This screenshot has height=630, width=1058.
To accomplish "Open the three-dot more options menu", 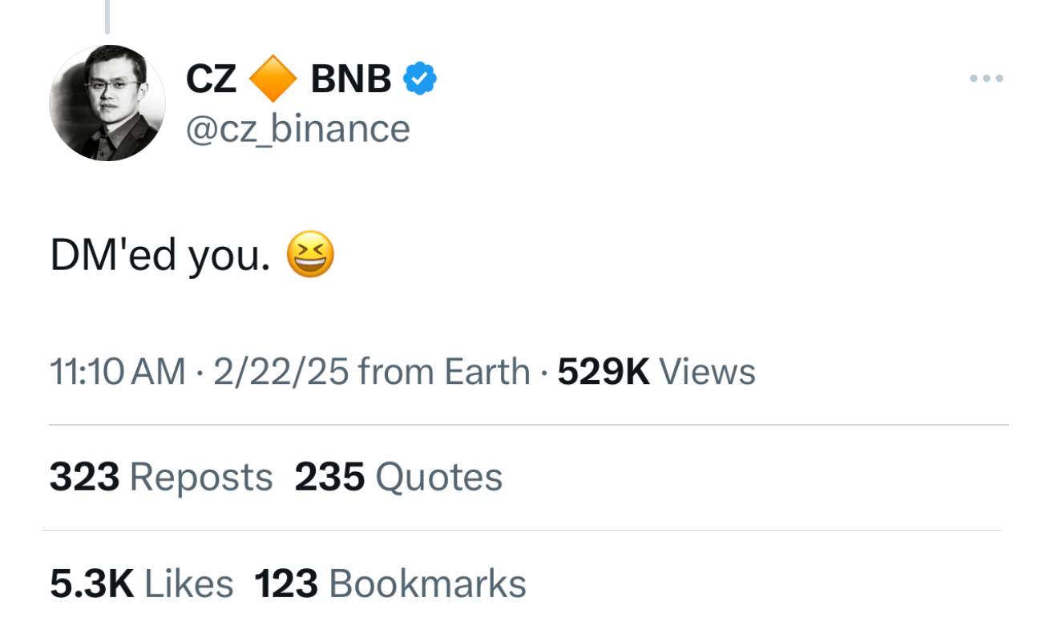I will 986,79.
